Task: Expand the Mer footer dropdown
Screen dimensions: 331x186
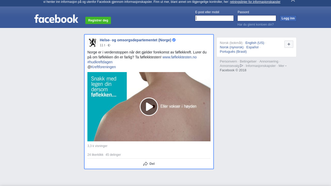Action: pyautogui.click(x=282, y=66)
